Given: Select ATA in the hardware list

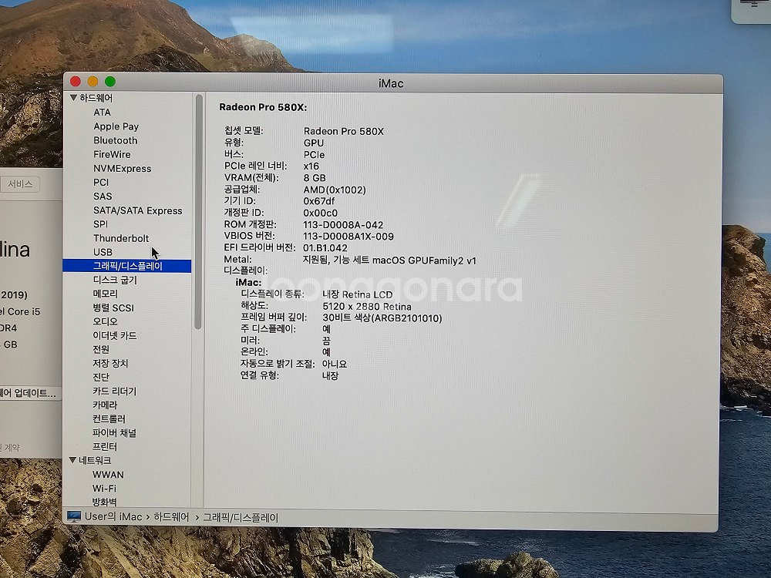Looking at the screenshot, I should point(102,112).
